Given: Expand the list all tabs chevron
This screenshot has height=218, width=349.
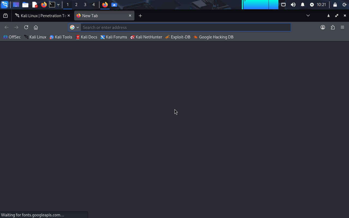Looking at the screenshot, I should point(308,16).
